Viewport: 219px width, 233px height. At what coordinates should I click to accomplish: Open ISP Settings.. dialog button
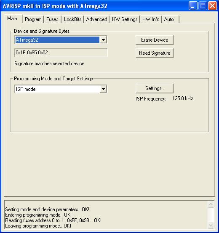155,88
